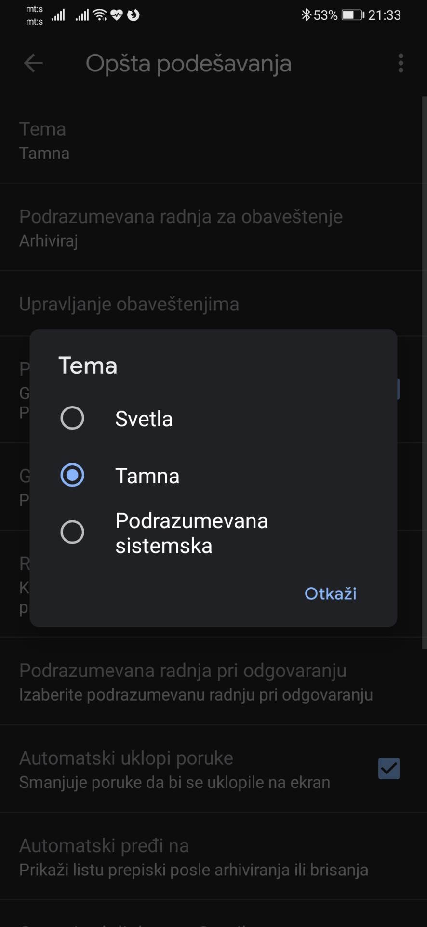Tap the Wi-Fi icon in status bar
This screenshot has width=427, height=927.
tap(99, 15)
